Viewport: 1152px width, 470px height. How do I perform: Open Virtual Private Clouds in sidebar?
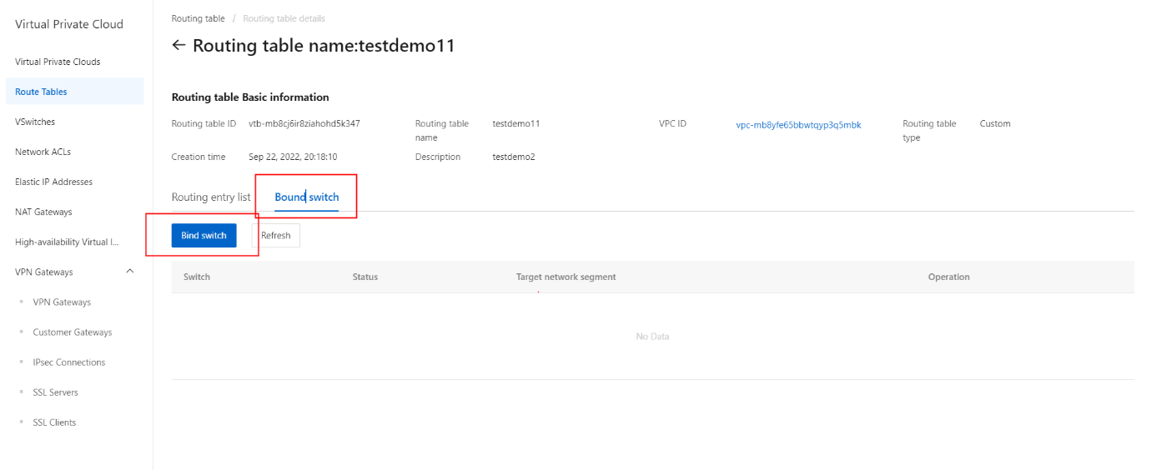click(58, 62)
